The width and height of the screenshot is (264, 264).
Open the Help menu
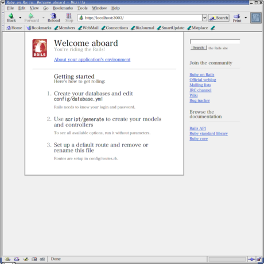coord(115,8)
